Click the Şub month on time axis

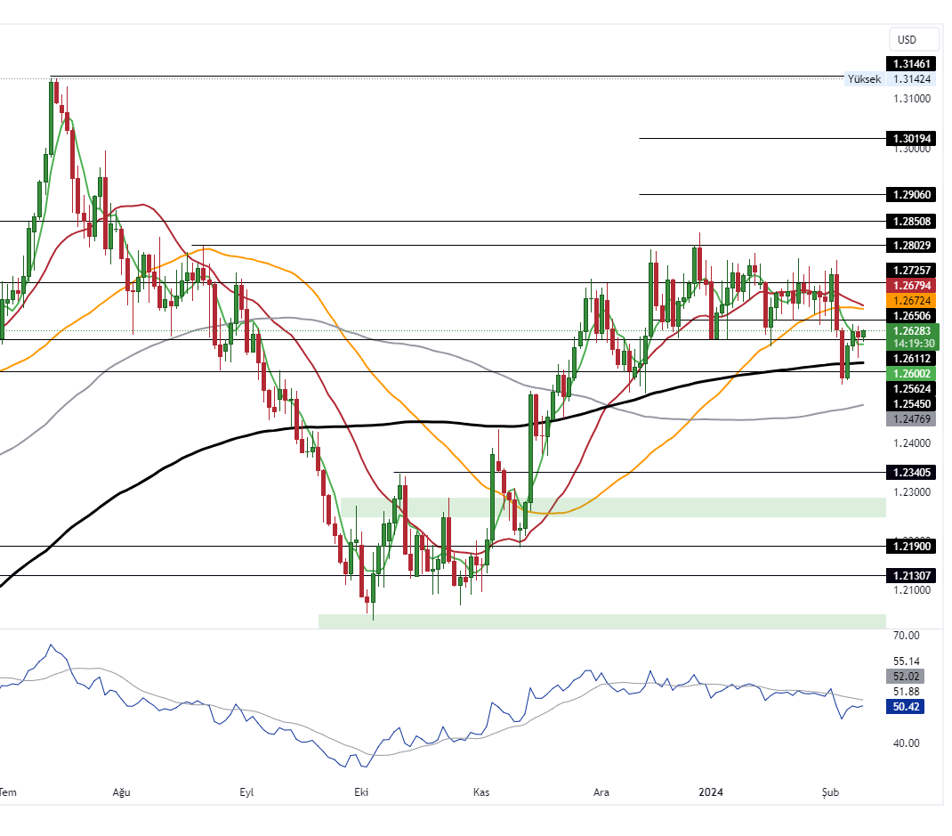coord(830,791)
